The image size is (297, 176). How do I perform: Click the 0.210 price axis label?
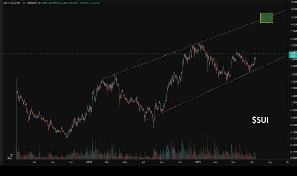coord(293,158)
